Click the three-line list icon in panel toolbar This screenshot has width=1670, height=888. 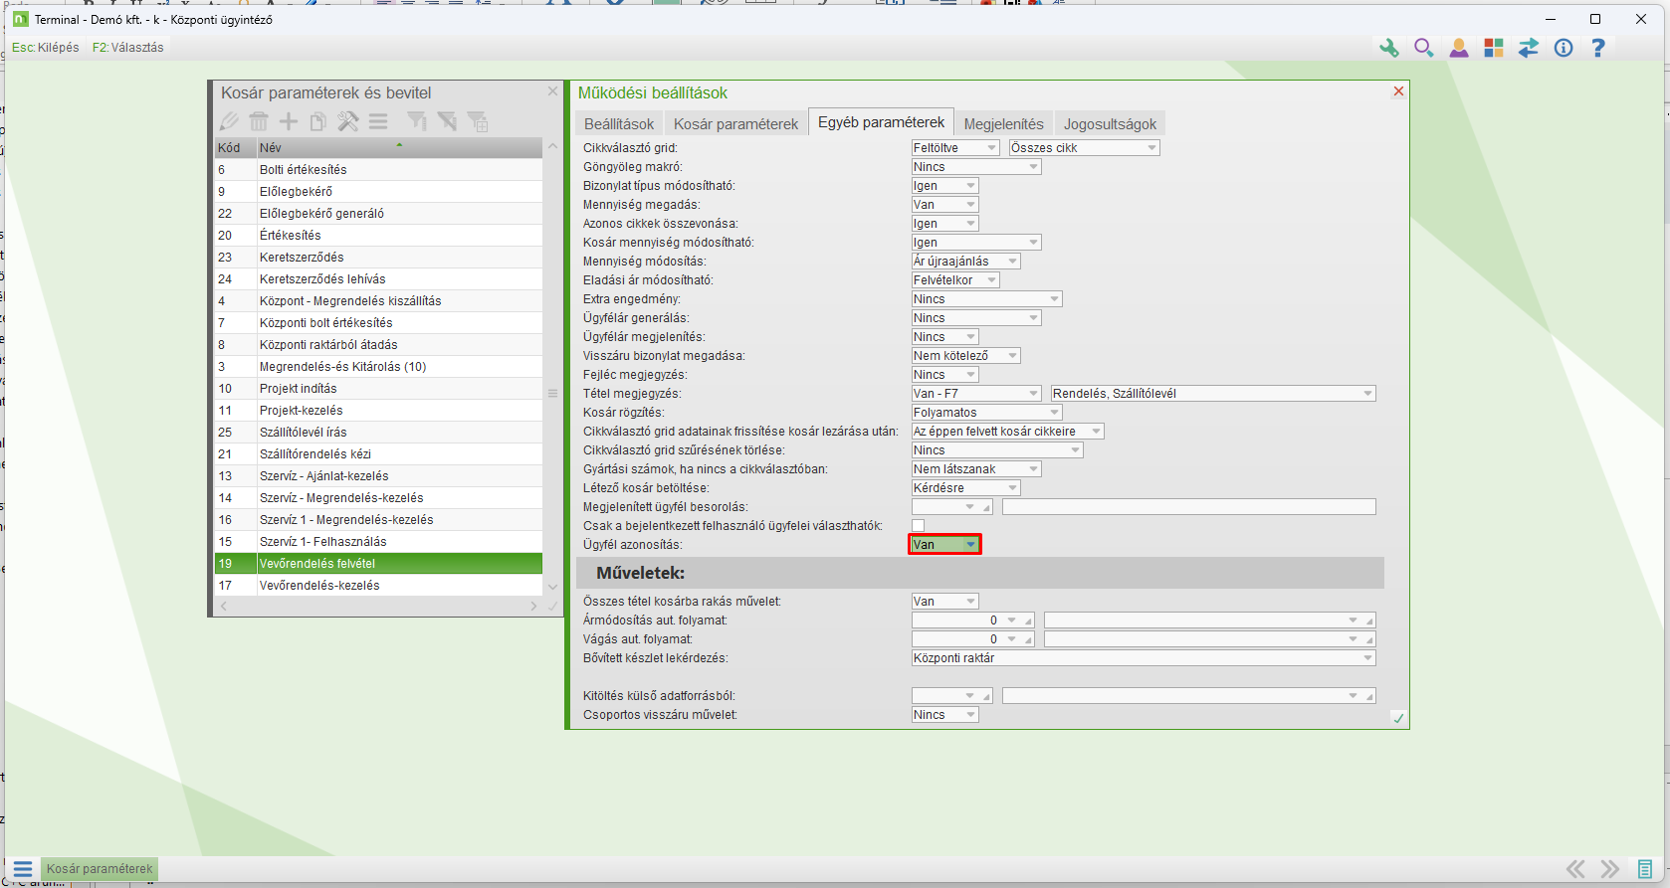[378, 121]
